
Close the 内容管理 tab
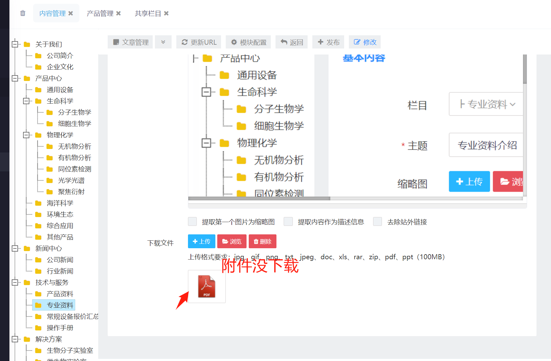tap(71, 13)
